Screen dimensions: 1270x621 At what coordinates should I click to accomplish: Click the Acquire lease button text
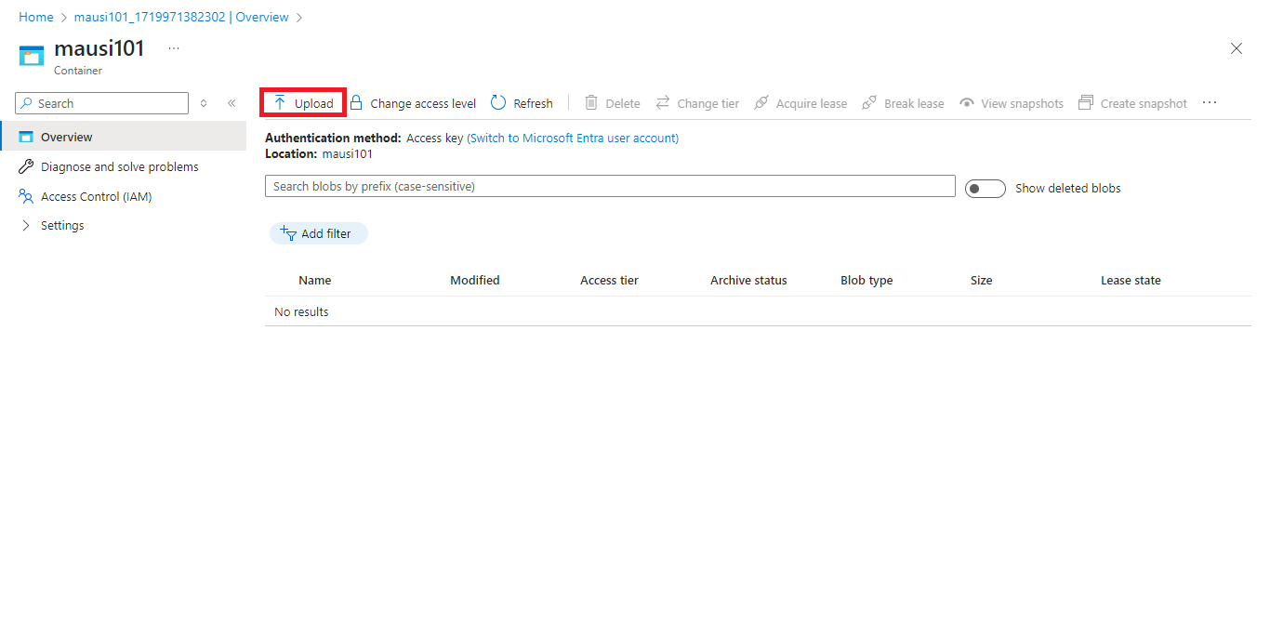[x=812, y=104]
